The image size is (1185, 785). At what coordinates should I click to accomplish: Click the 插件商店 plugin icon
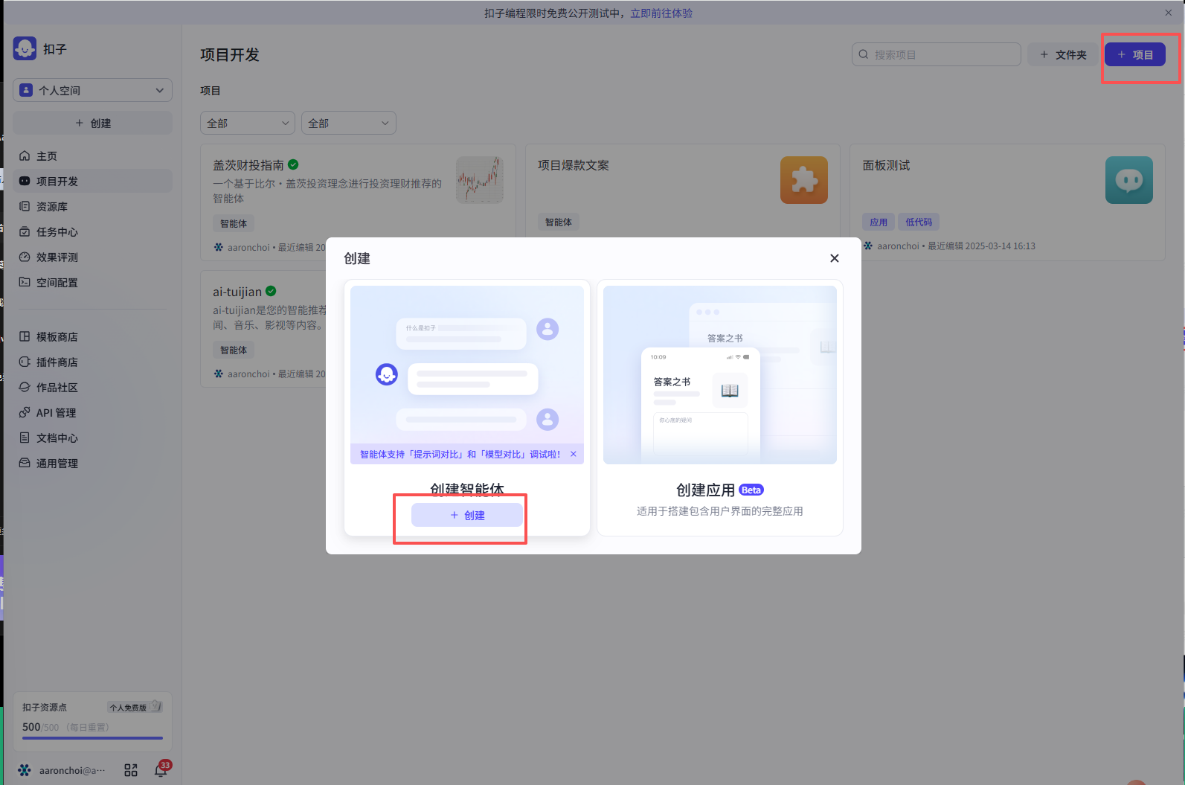tap(25, 362)
